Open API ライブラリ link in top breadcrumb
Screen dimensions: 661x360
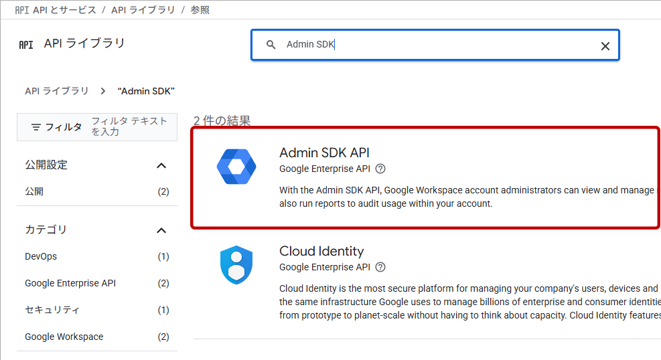(143, 10)
